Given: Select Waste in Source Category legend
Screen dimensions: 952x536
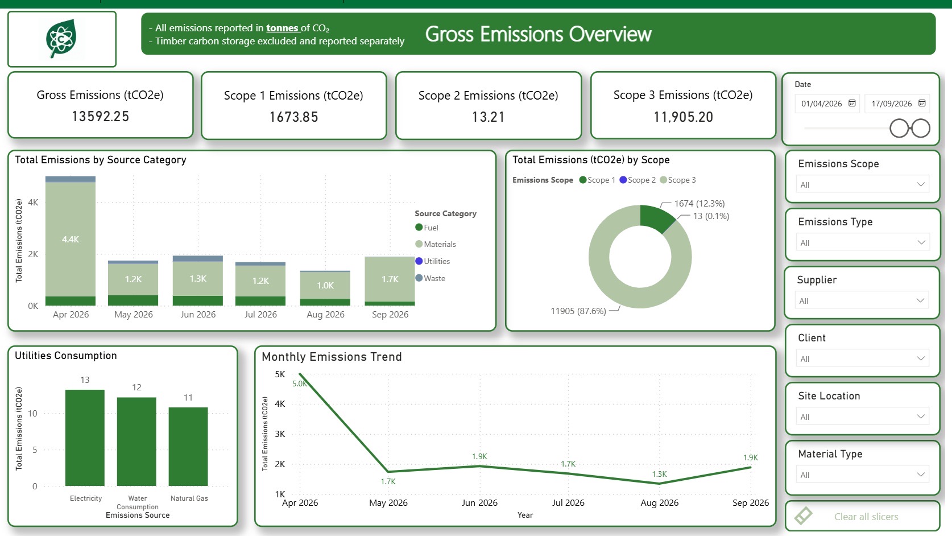Looking at the screenshot, I should coord(431,278).
